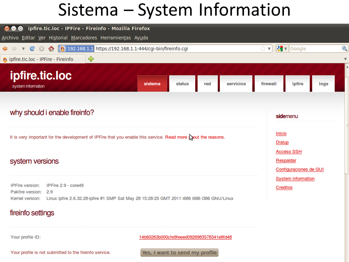349x262 pixels.
Task: Switch to the firewall tab
Action: pyautogui.click(x=269, y=84)
